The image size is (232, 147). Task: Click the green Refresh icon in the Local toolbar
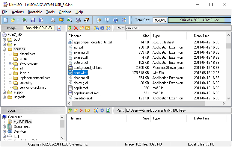coord(108,110)
